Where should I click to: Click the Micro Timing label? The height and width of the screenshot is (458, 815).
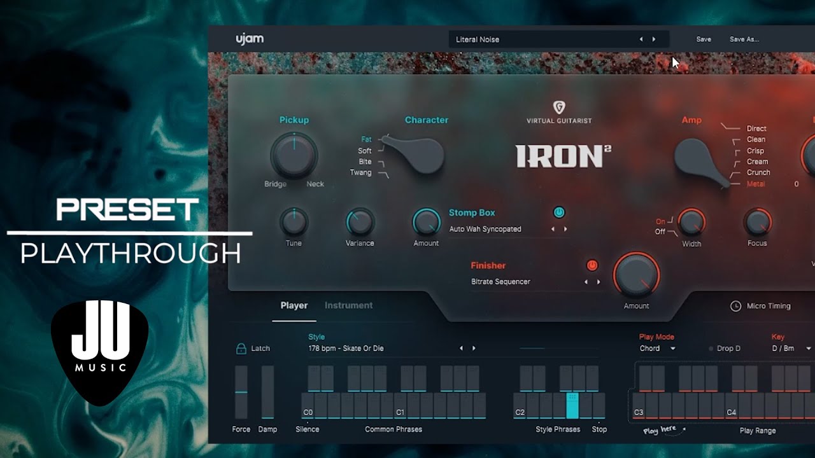pos(769,306)
